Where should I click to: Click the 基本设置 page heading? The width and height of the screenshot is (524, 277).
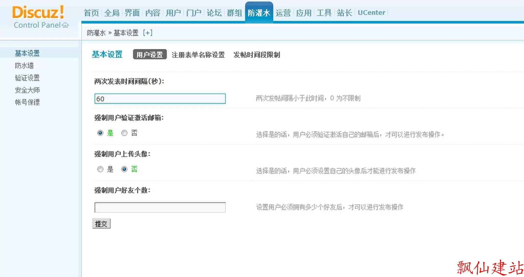pyautogui.click(x=107, y=54)
